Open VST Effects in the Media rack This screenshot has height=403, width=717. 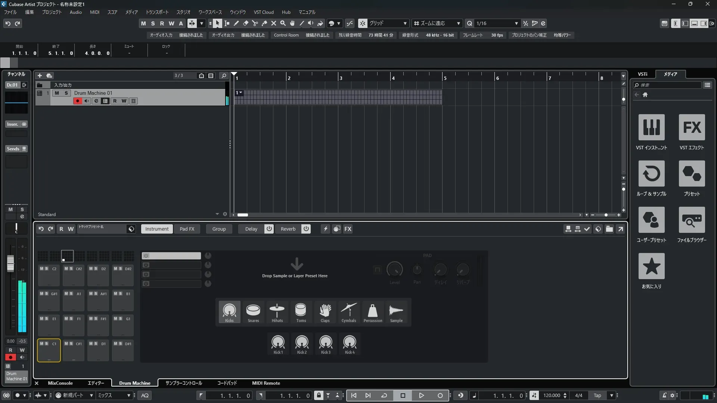click(x=692, y=128)
